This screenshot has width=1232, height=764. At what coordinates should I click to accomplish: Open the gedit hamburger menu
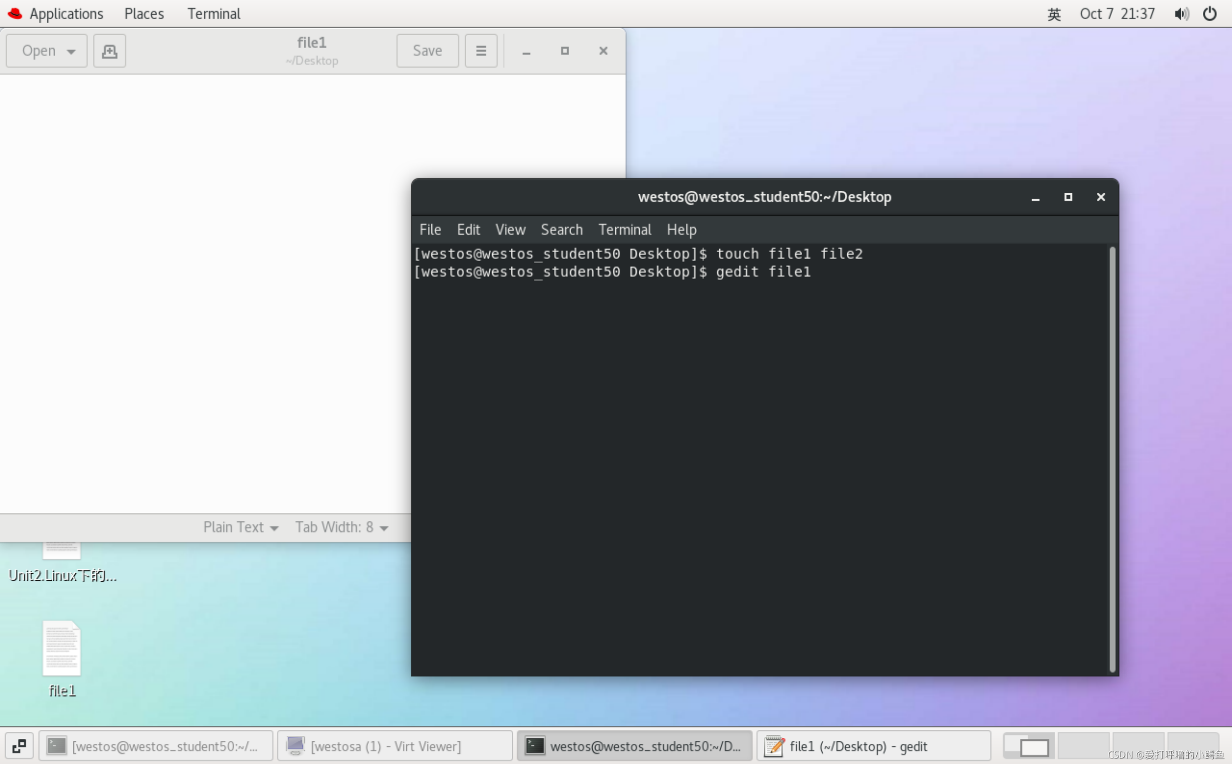coord(481,51)
